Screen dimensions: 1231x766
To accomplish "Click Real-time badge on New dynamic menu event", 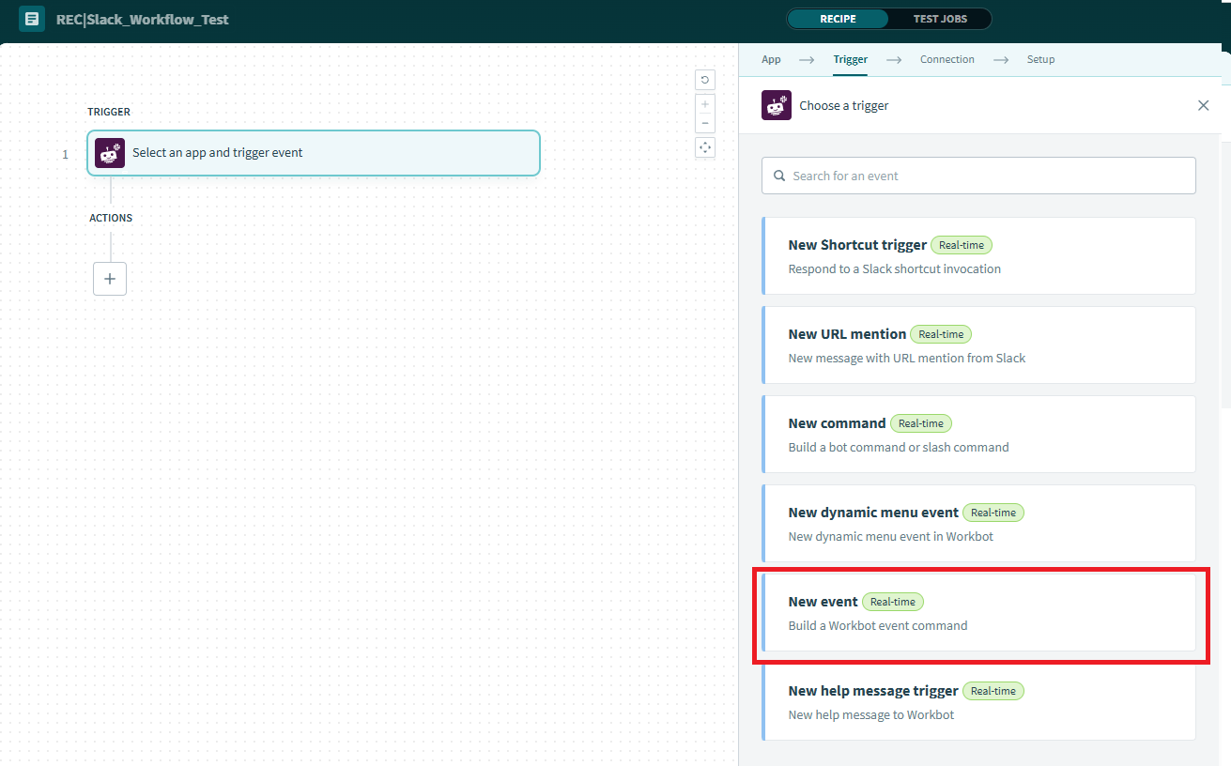I will pos(993,513).
